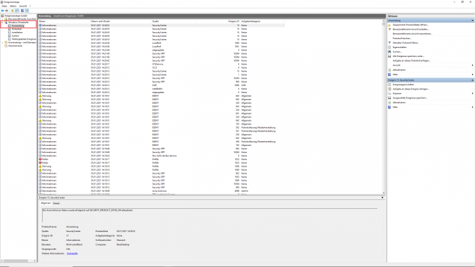This screenshot has height=267, width=475.
Task: Click the forward arrow toolbar icon
Action: 7,11
